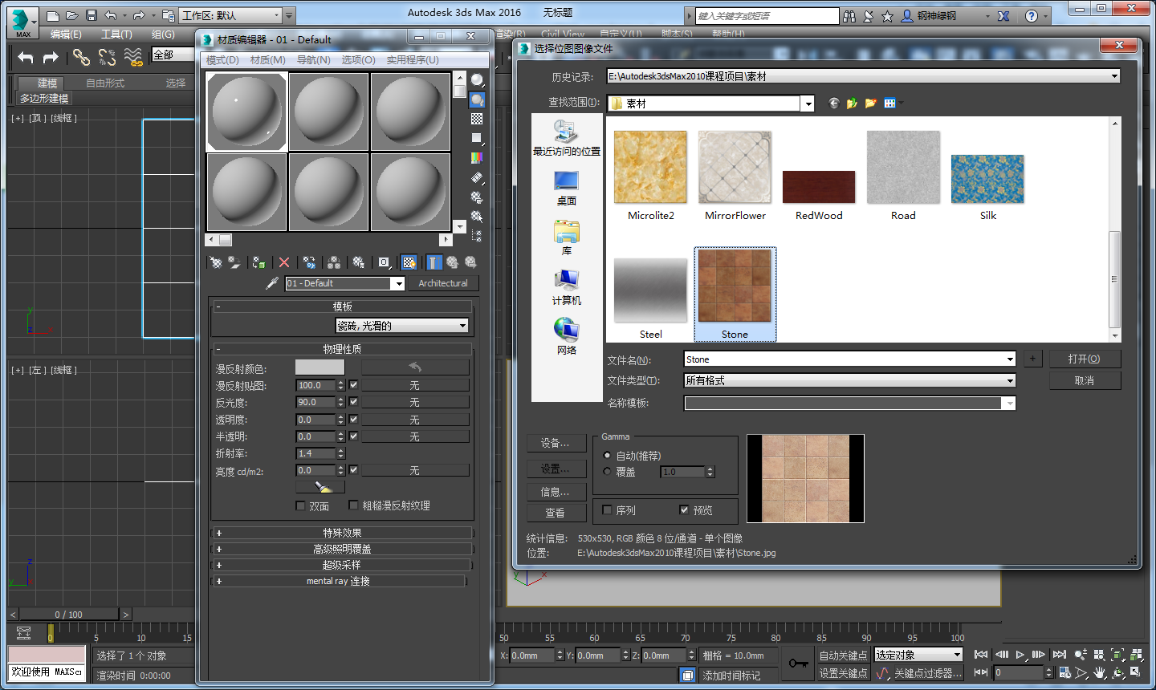Screen dimensions: 1156x690
Task: Open the 编辑(E) menu
Action: pyautogui.click(x=66, y=34)
